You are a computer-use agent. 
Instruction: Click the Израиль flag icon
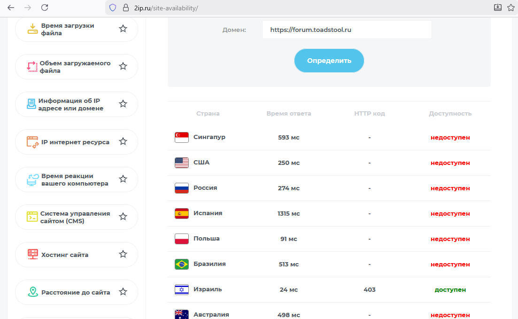[x=181, y=289]
